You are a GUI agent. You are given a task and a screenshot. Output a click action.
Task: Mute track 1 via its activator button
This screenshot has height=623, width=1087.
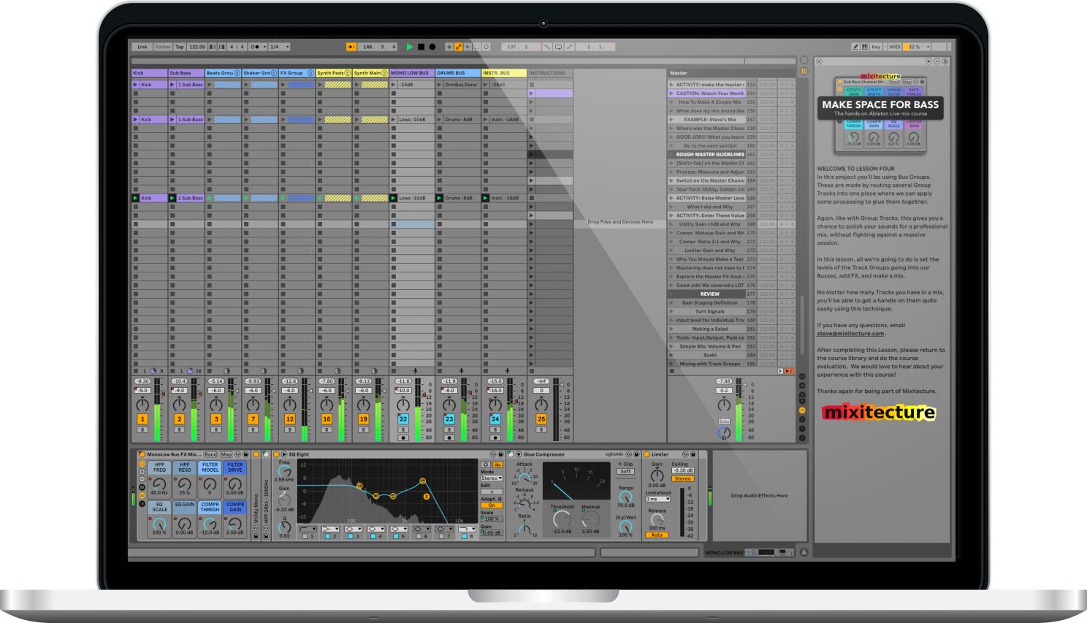[x=142, y=419]
